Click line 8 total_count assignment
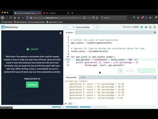This screenshot has width=158, height=119. (90, 51)
